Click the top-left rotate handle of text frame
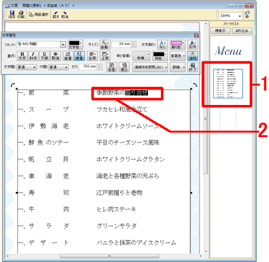 click(x=13, y=85)
